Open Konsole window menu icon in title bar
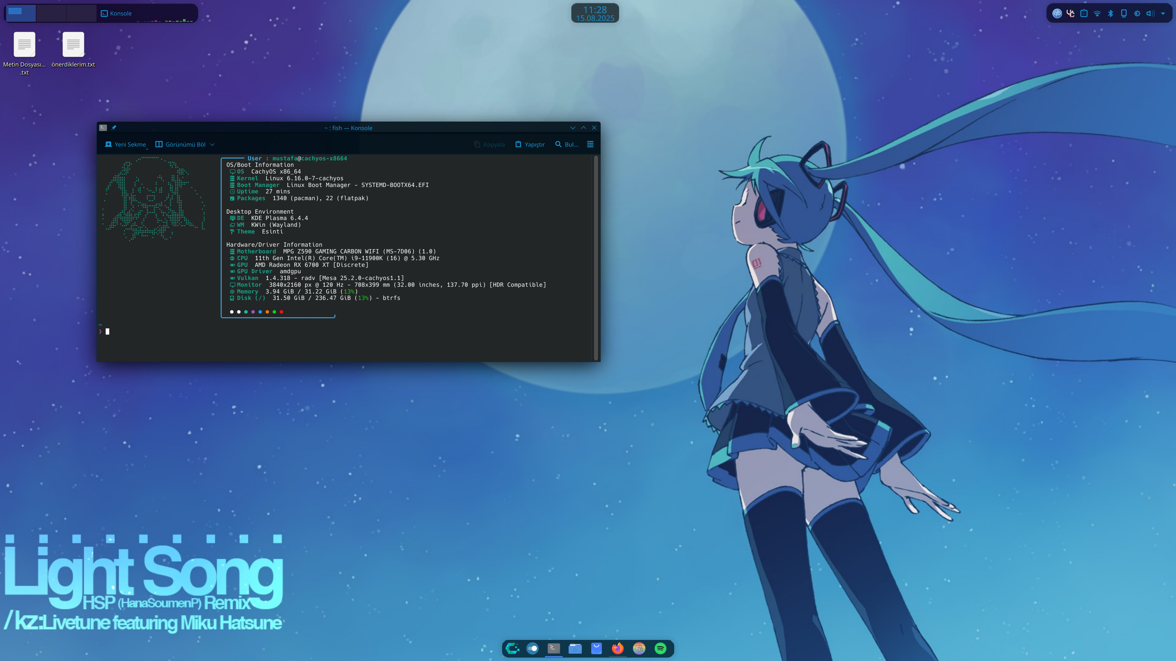1176x661 pixels. pyautogui.click(x=103, y=128)
